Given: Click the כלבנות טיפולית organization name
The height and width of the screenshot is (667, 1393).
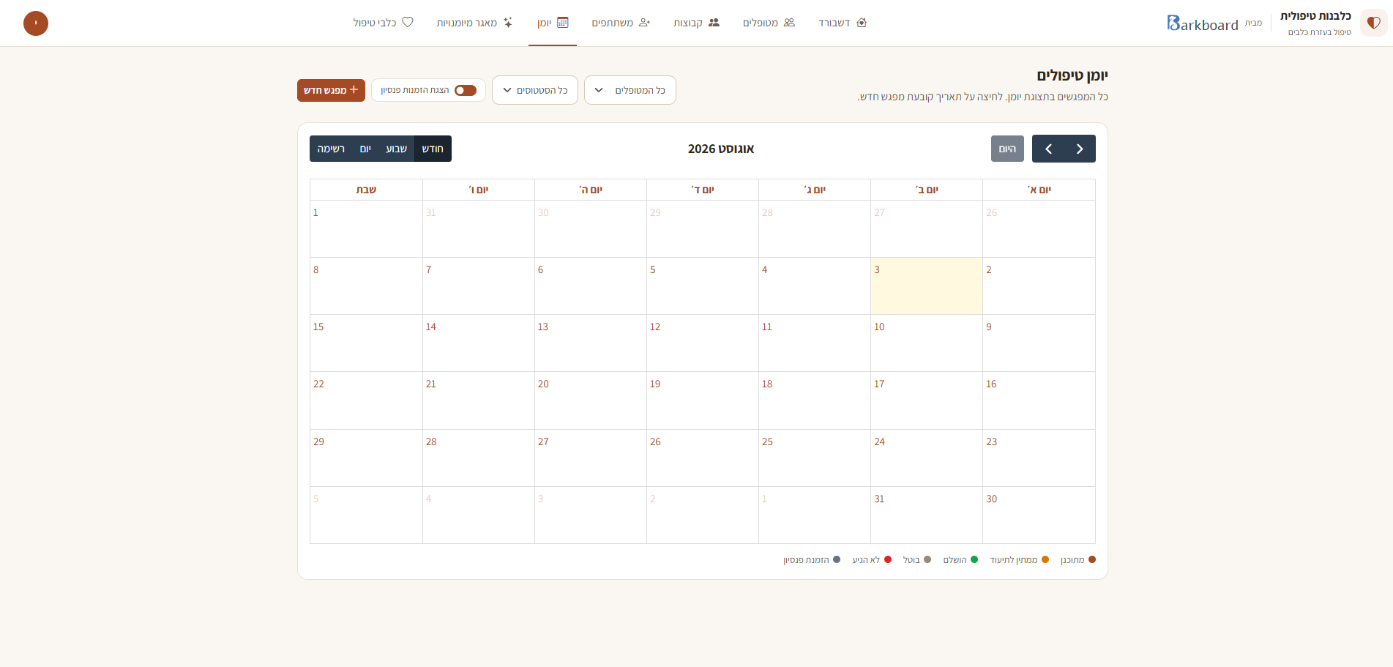Looking at the screenshot, I should (1315, 16).
